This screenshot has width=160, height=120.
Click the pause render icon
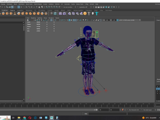coord(114,7)
